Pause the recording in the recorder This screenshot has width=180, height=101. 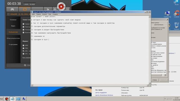pyautogui.click(x=67, y=9)
